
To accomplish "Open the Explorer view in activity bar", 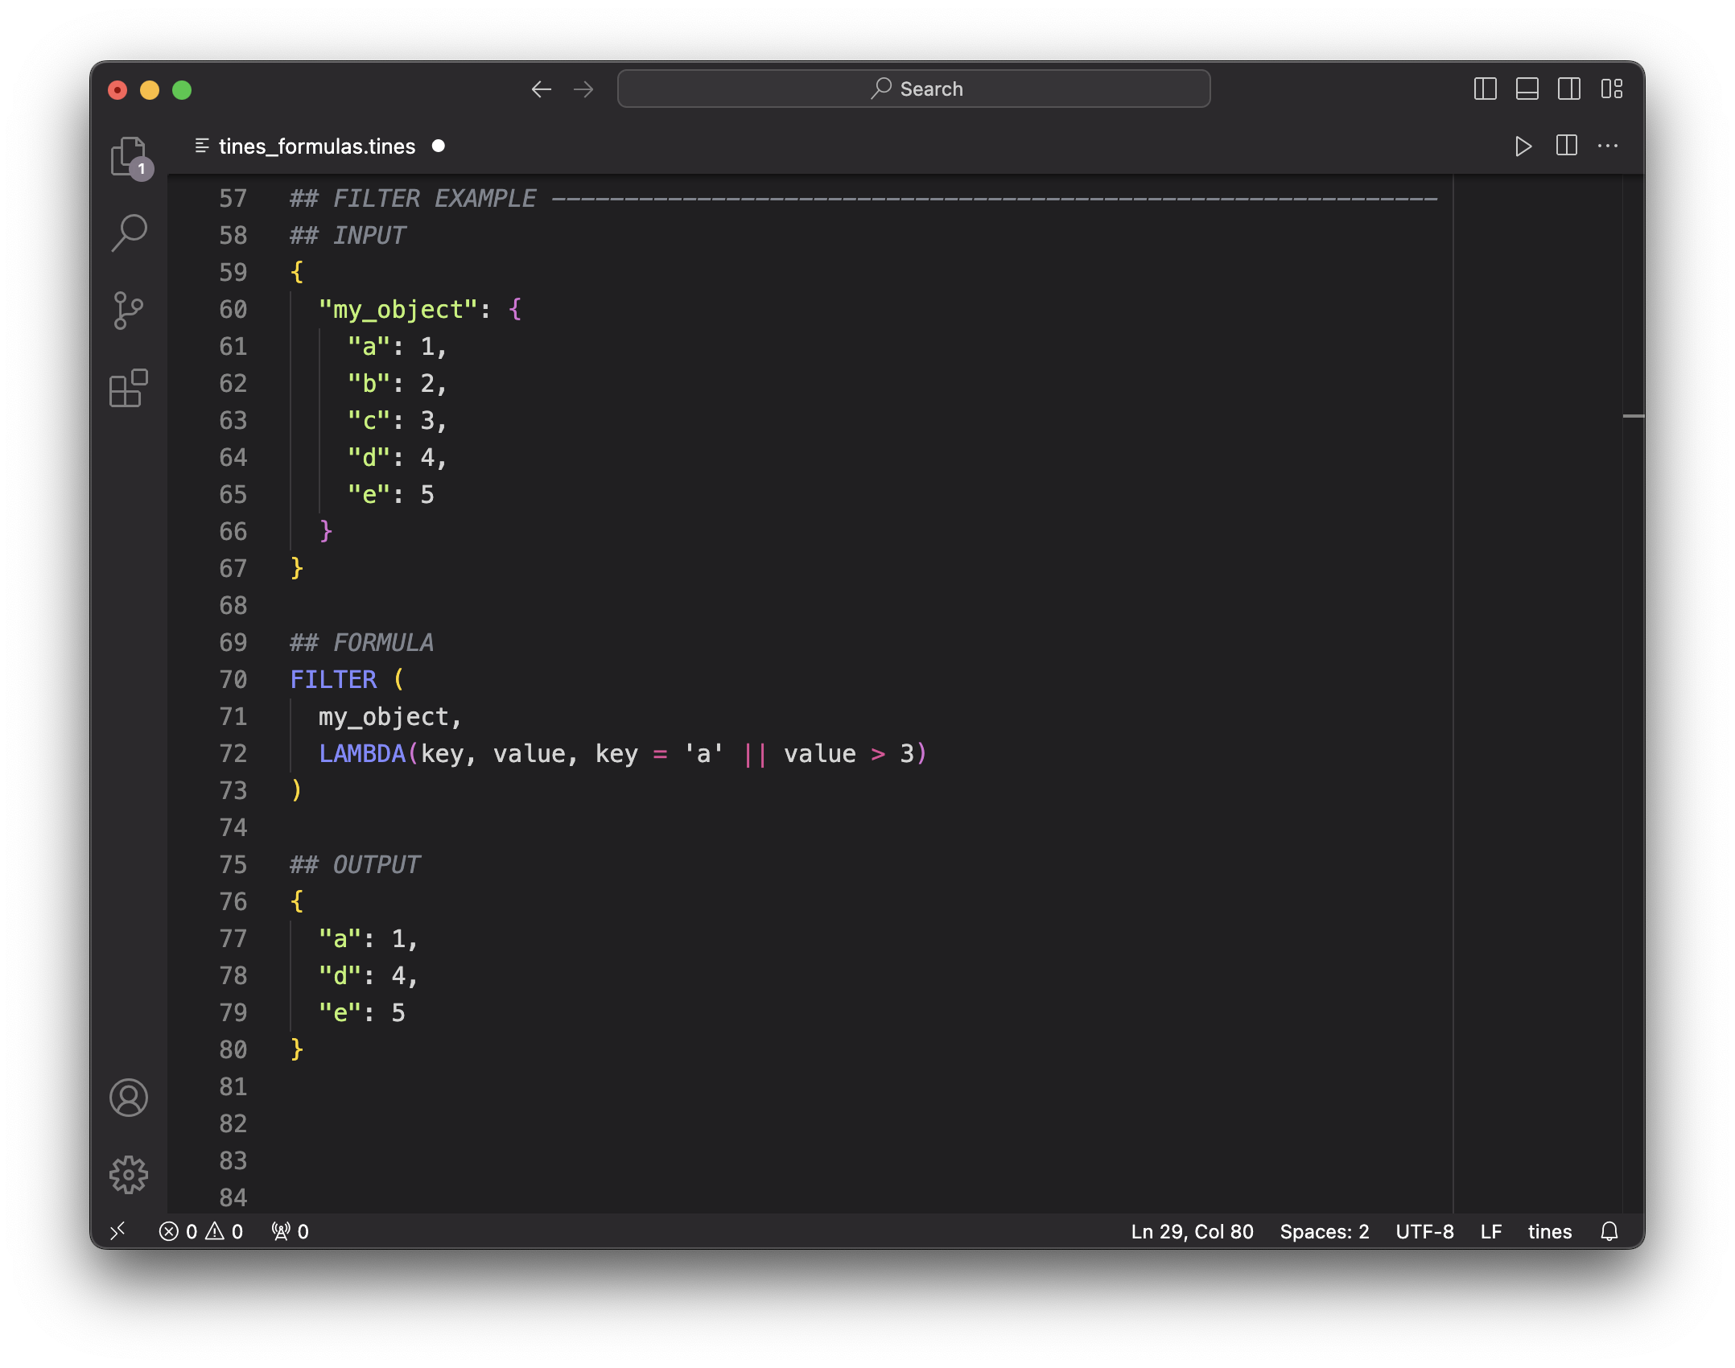I will [129, 157].
